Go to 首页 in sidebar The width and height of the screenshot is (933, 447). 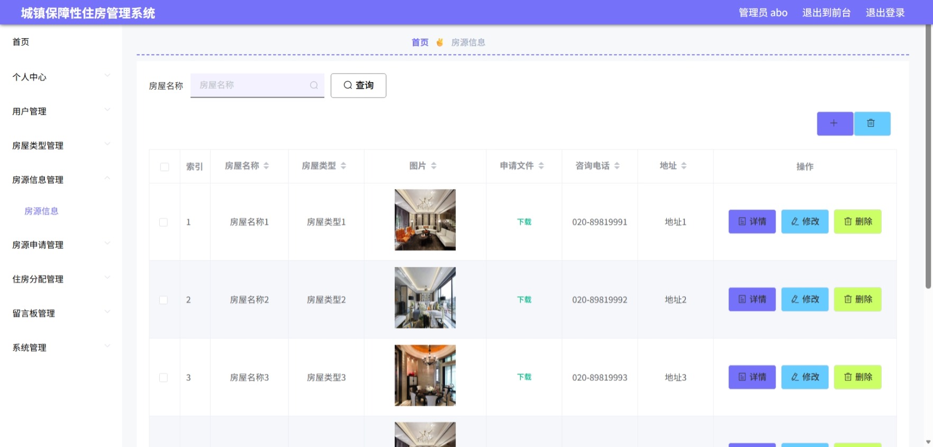click(21, 42)
